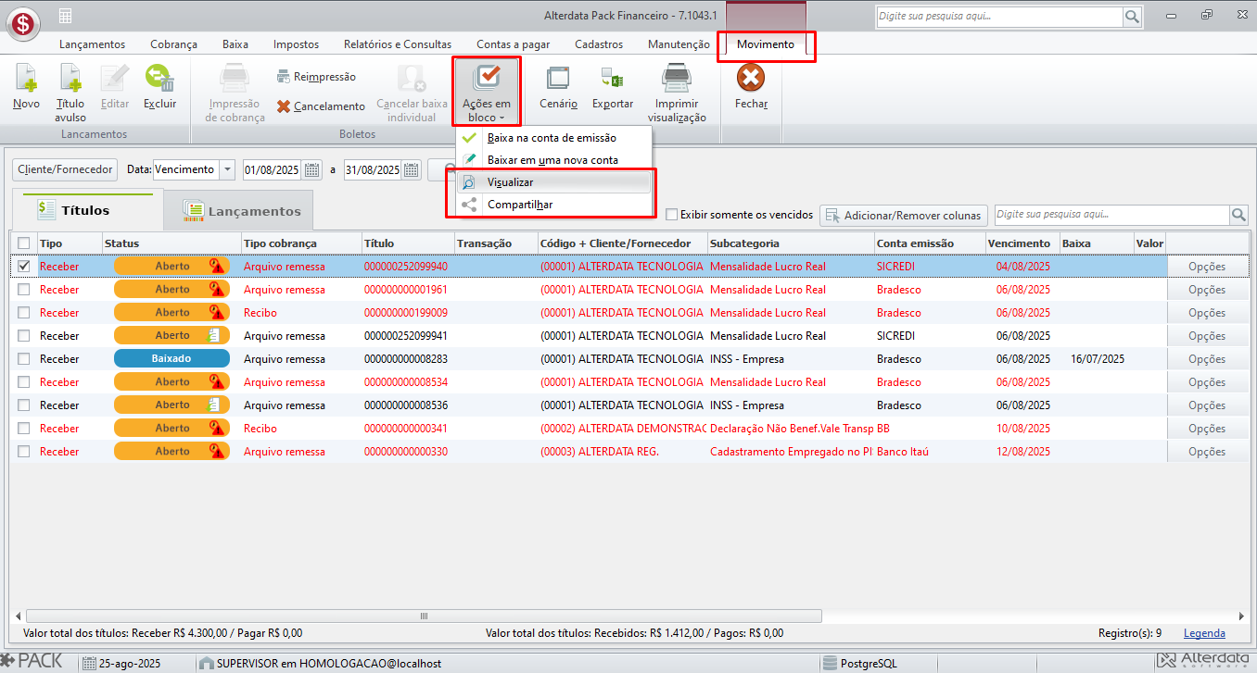Open Opções for the Baixado row
This screenshot has width=1257, height=673.
[1206, 359]
